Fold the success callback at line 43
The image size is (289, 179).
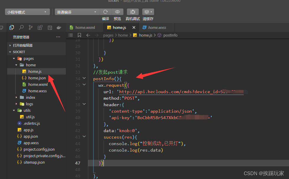[x=84, y=137]
